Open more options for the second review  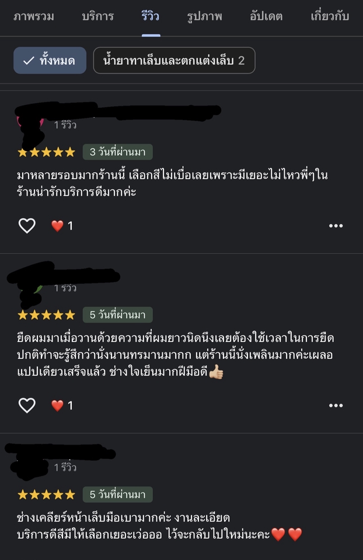336,405
